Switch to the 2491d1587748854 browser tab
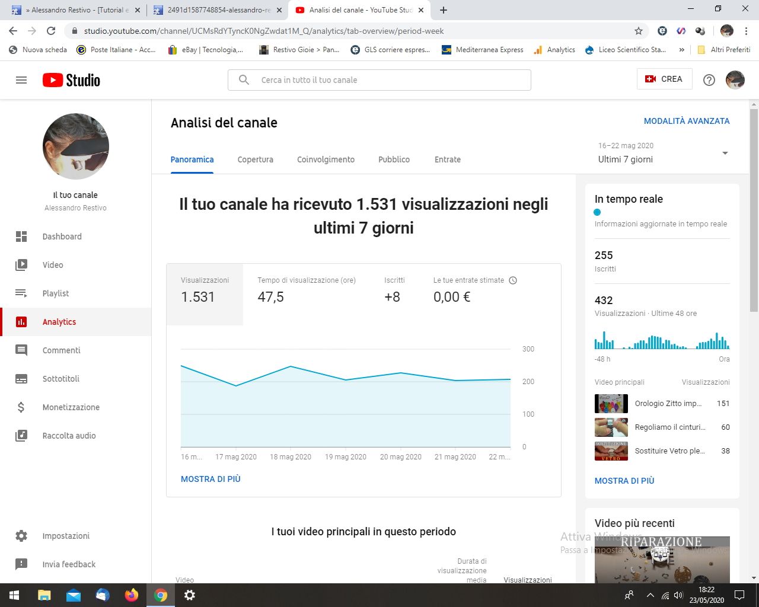Screen dimensions: 759x607 tap(217, 10)
